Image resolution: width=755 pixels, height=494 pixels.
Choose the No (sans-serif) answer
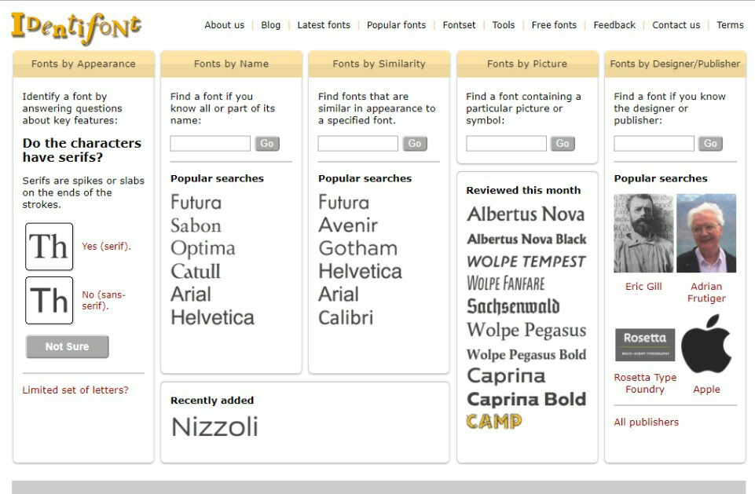[x=103, y=300]
